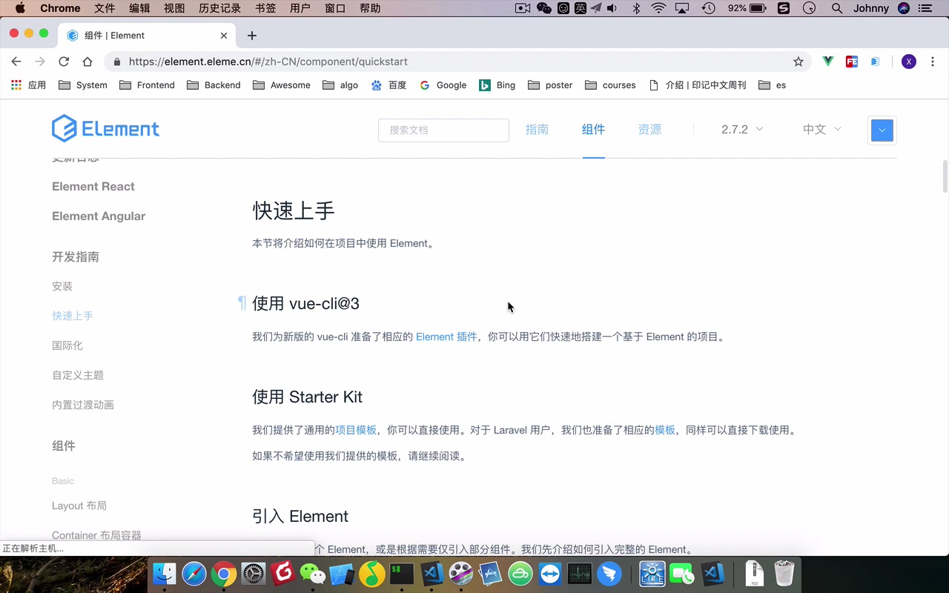Open WeChat from the dock

(313, 574)
